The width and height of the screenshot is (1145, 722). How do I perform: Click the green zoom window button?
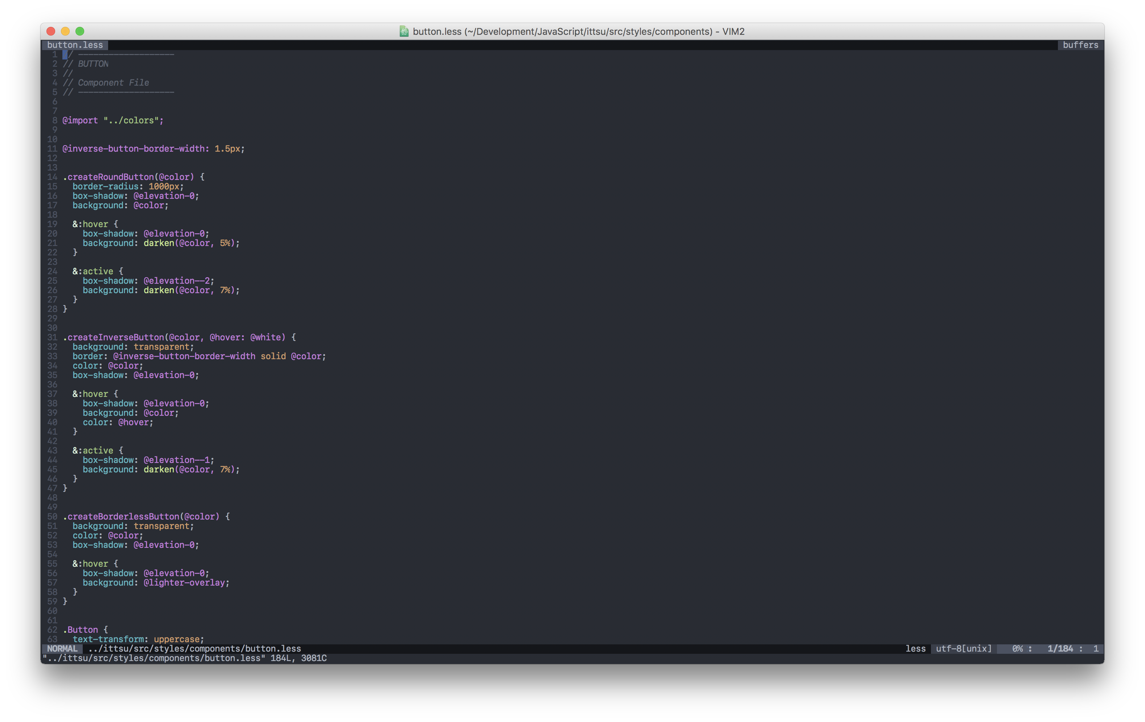click(x=80, y=32)
